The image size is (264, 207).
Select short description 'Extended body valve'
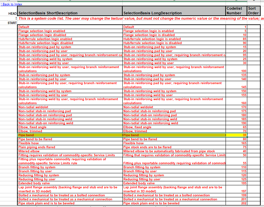(70, 183)
